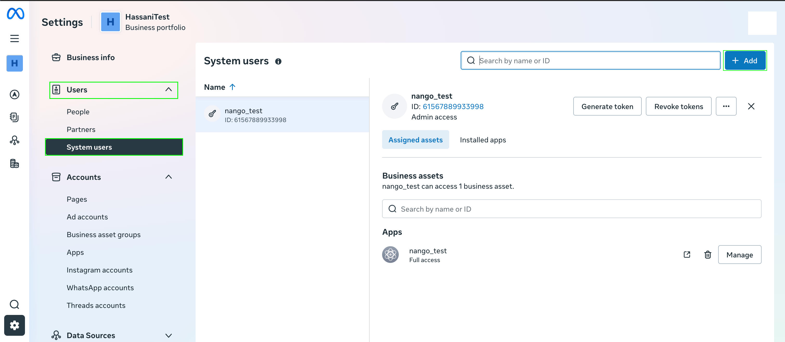The image size is (785, 342).
Task: Open Ad accounts
Action: 87,217
